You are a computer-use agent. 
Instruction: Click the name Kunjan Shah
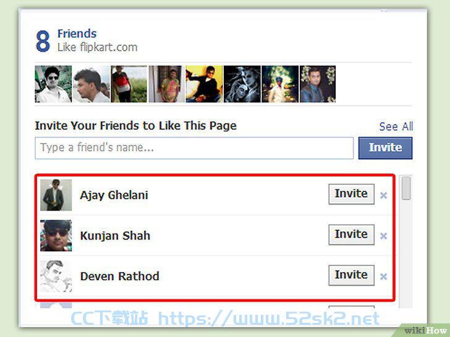pyautogui.click(x=115, y=236)
